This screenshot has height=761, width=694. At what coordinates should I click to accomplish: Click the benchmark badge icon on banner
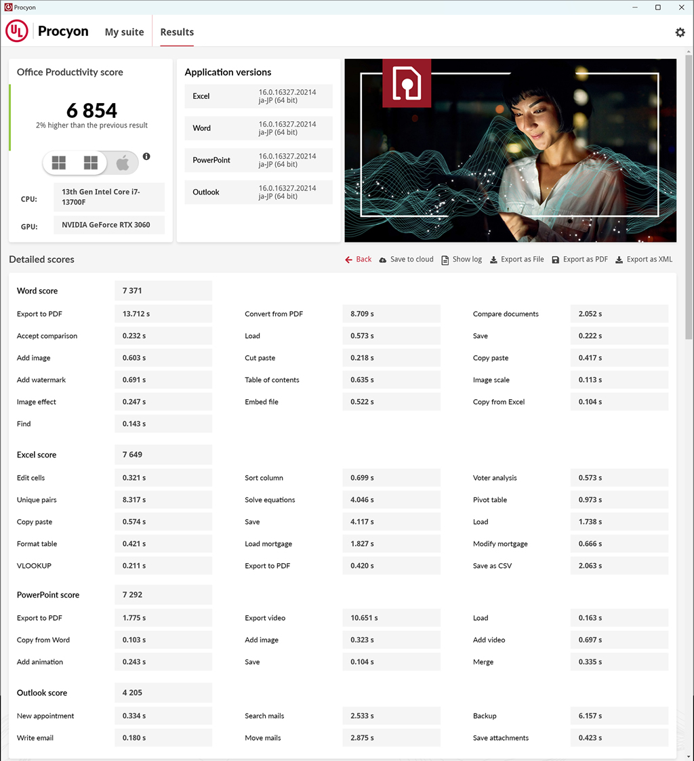(x=407, y=83)
